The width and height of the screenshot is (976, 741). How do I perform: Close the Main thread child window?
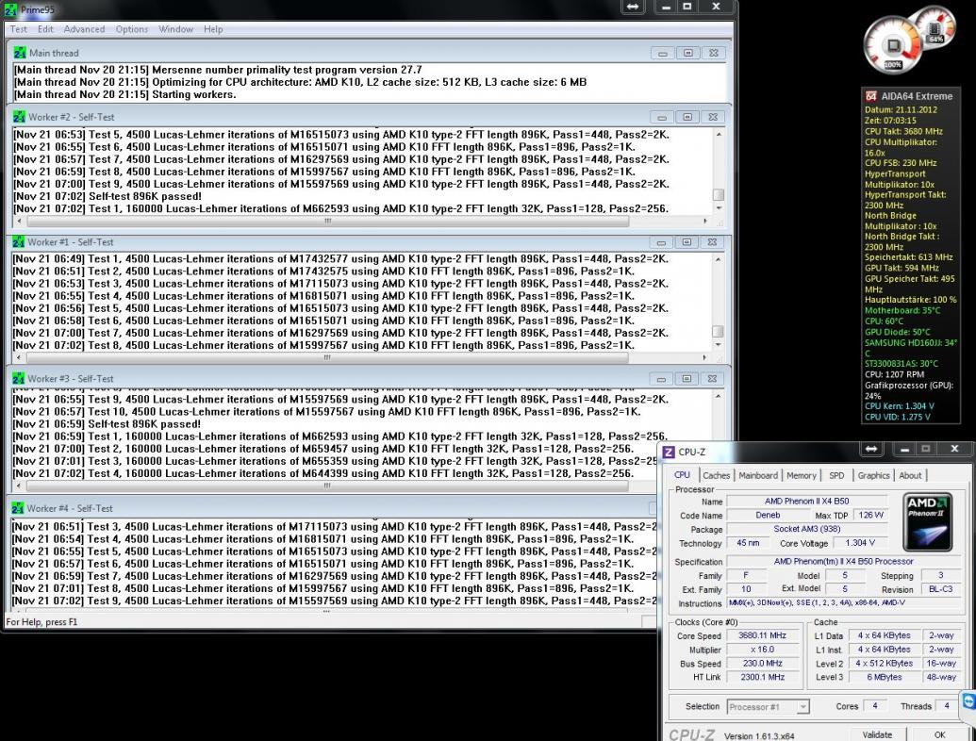(713, 54)
